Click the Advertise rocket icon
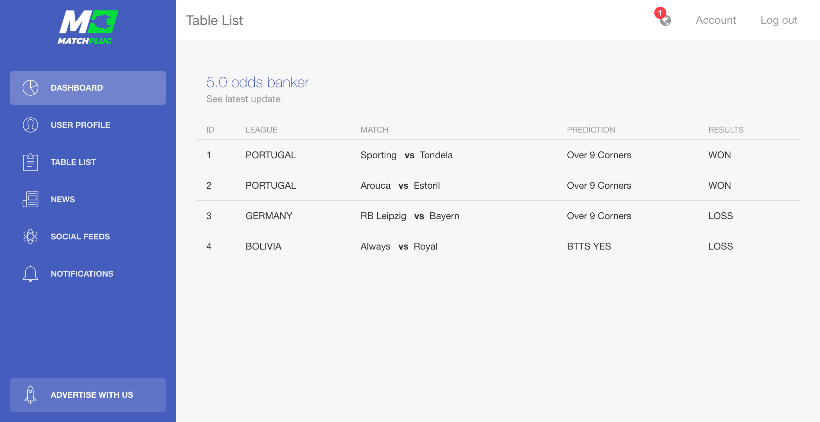 (30, 395)
